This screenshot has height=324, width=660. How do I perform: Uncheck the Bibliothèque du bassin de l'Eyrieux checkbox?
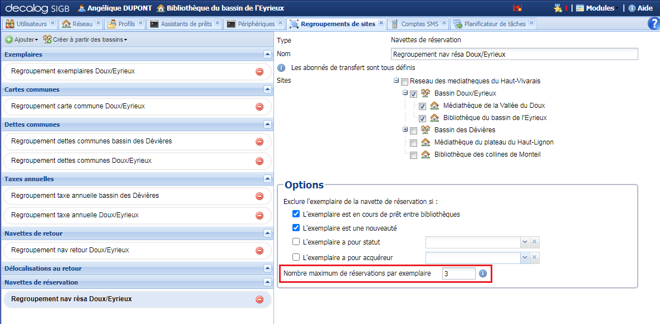[x=422, y=118]
